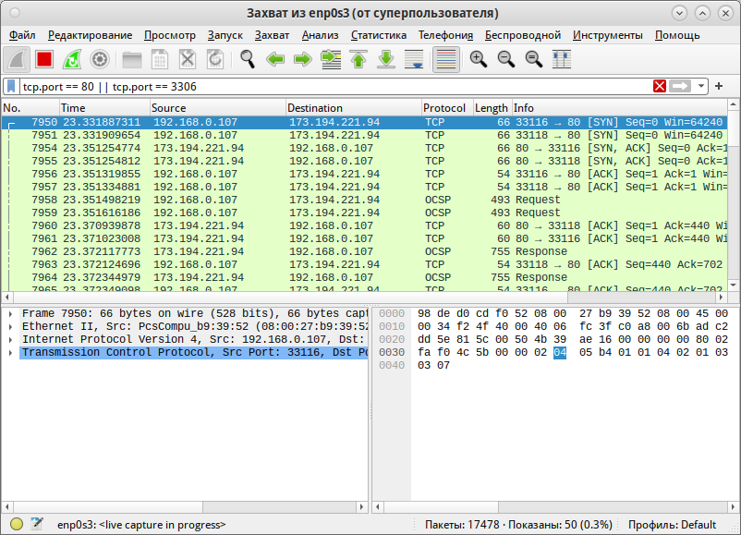741x535 pixels.
Task: Click the packet list vertical scrollbar
Action: tap(733, 195)
